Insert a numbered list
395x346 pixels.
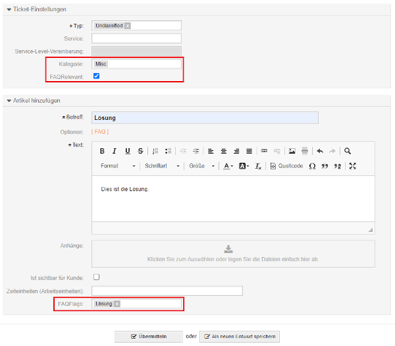(x=155, y=151)
